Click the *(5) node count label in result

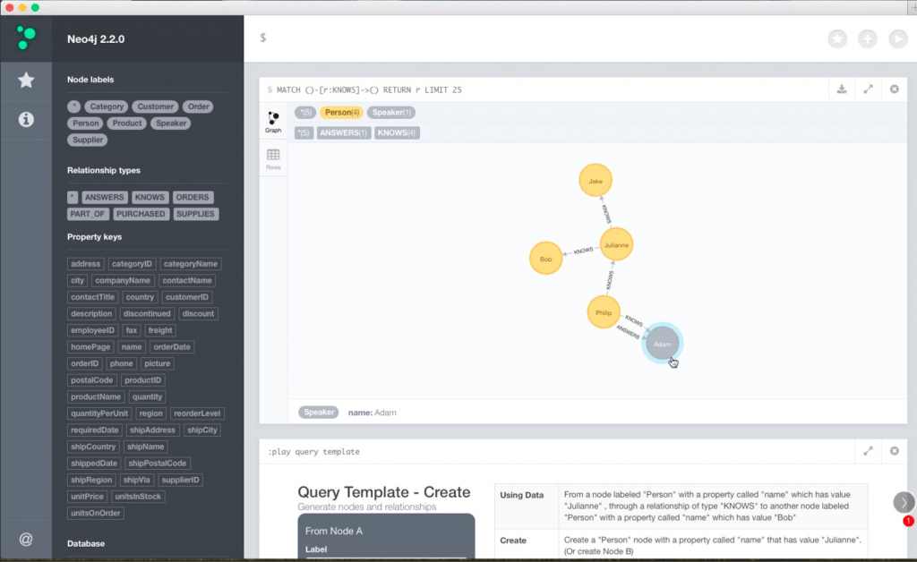[305, 112]
